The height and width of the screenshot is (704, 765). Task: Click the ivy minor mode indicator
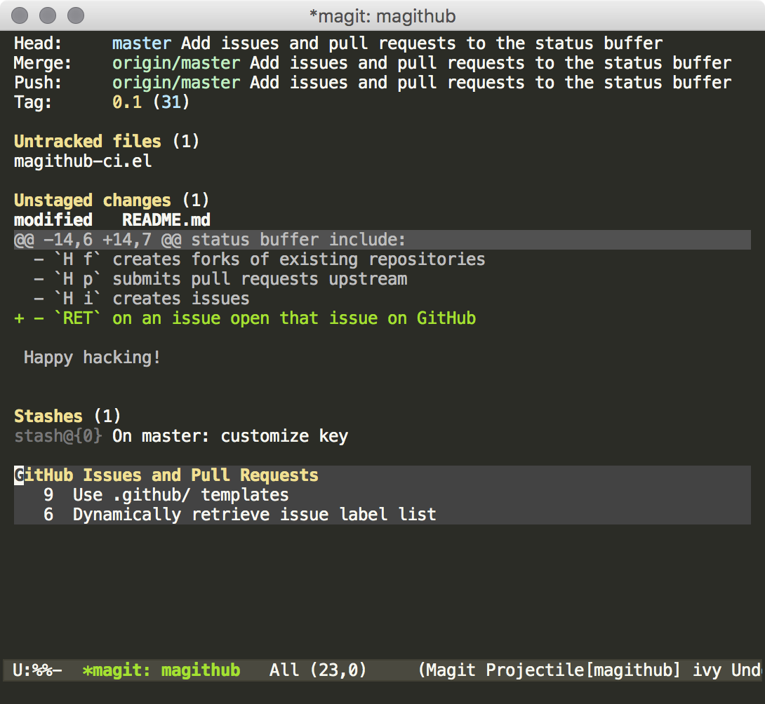click(707, 670)
